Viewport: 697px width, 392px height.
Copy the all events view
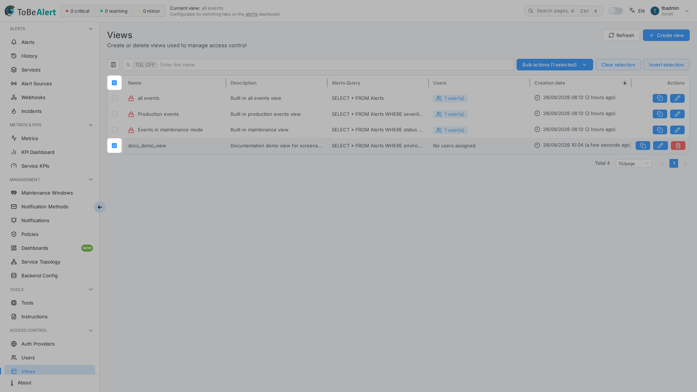(660, 98)
